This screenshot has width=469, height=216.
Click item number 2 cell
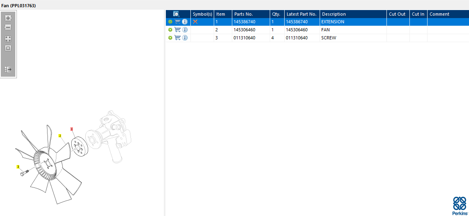pos(223,30)
